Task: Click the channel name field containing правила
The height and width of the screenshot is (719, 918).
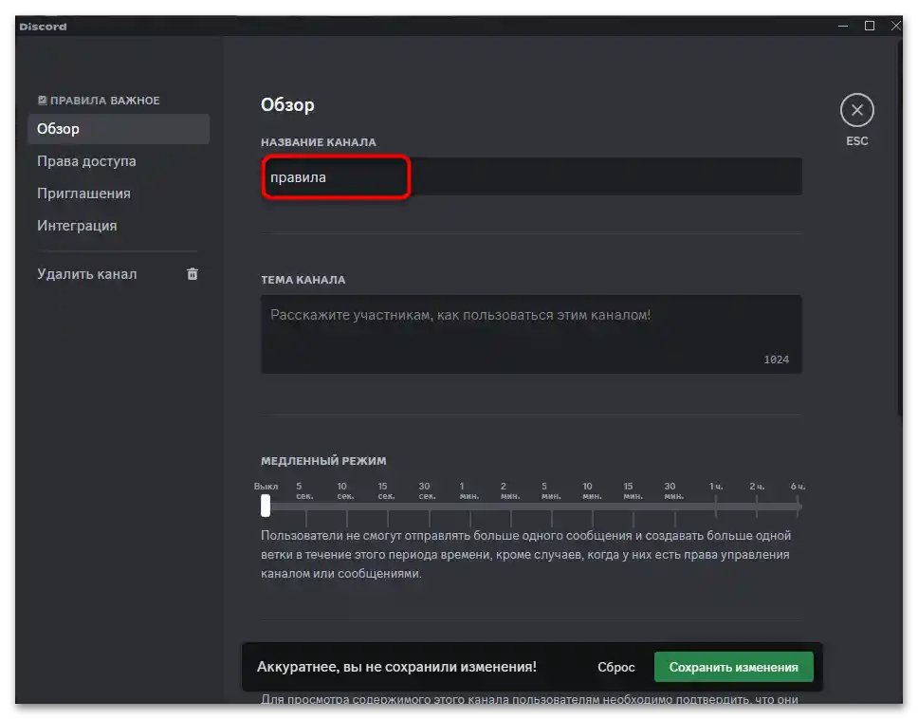Action: [x=531, y=176]
